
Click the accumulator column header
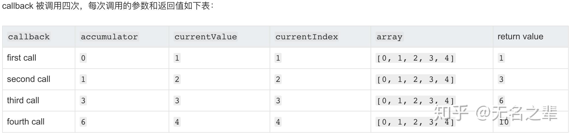coord(109,37)
